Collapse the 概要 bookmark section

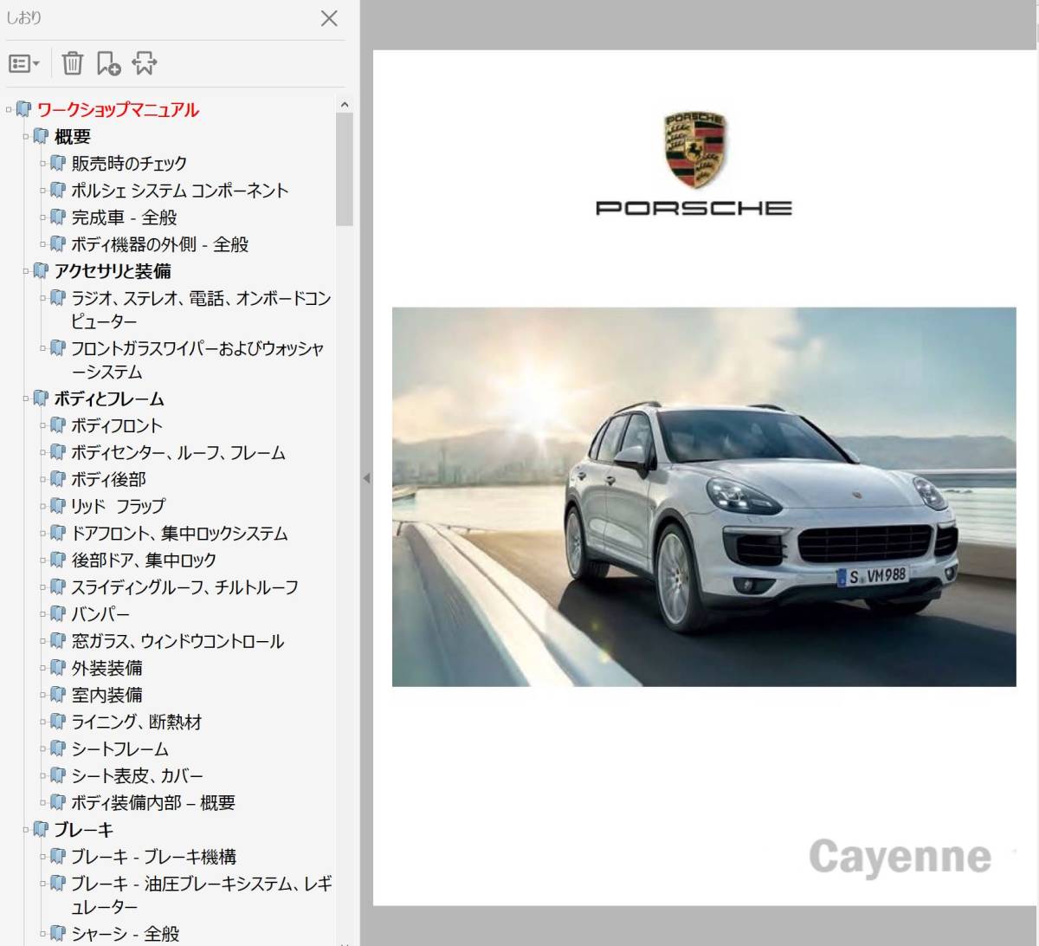click(x=26, y=137)
